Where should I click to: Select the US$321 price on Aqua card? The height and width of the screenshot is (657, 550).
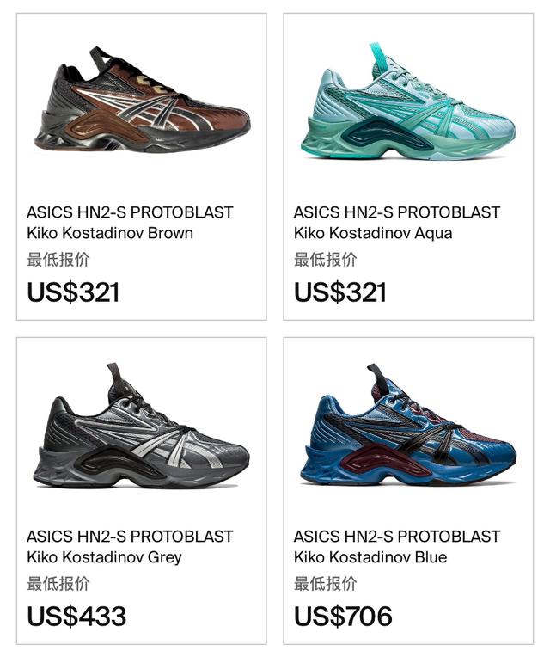[x=340, y=292]
